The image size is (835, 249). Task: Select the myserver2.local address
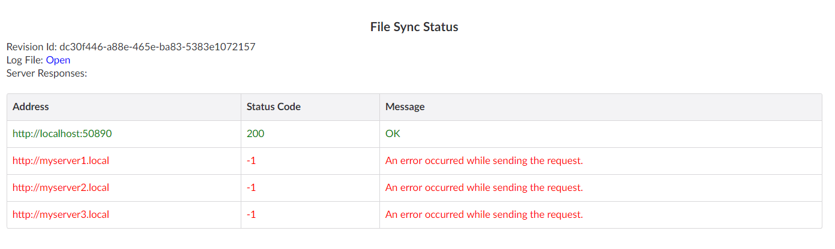tap(61, 187)
